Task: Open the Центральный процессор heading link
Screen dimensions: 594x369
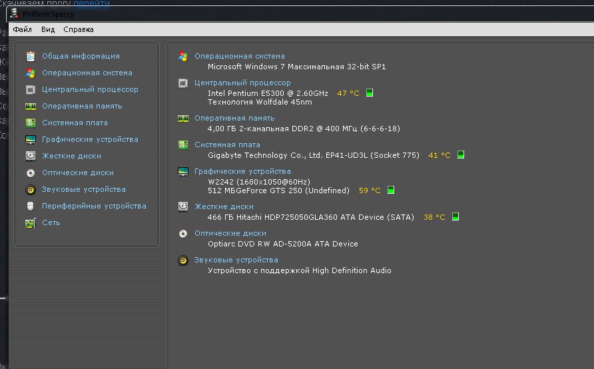Action: coord(242,83)
